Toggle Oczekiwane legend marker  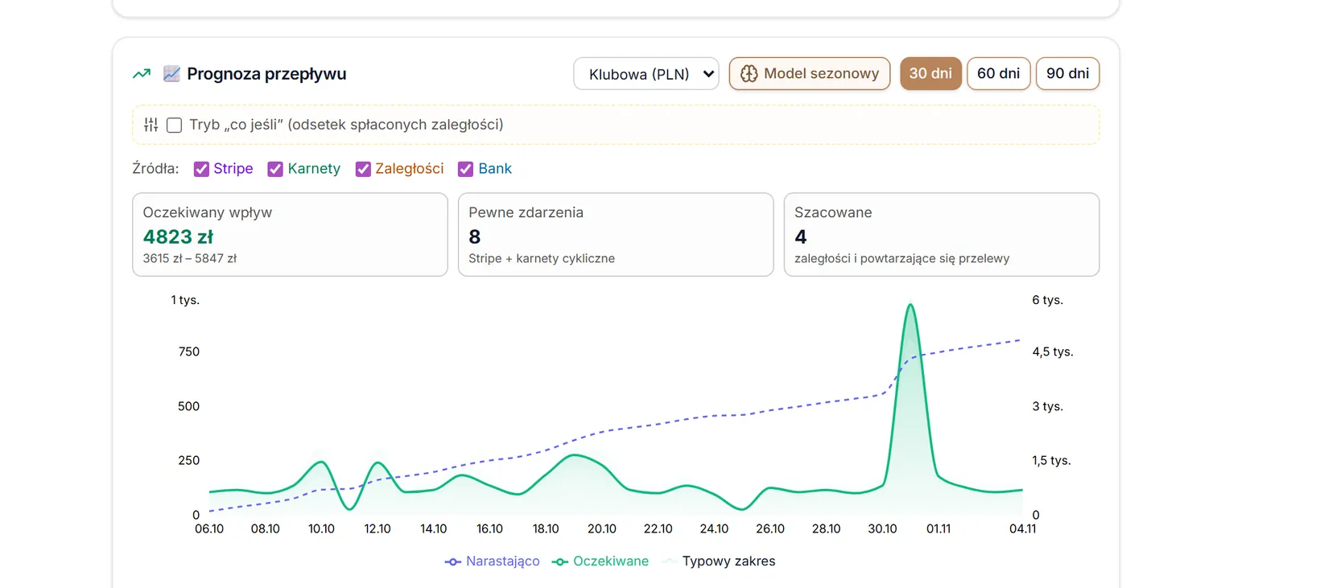point(560,561)
